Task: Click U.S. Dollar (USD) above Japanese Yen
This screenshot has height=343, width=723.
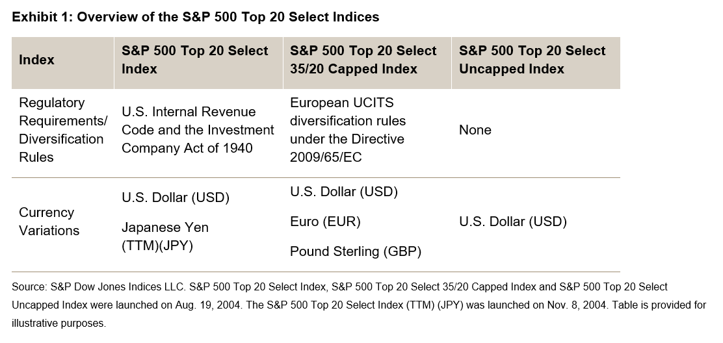Action: [x=176, y=197]
